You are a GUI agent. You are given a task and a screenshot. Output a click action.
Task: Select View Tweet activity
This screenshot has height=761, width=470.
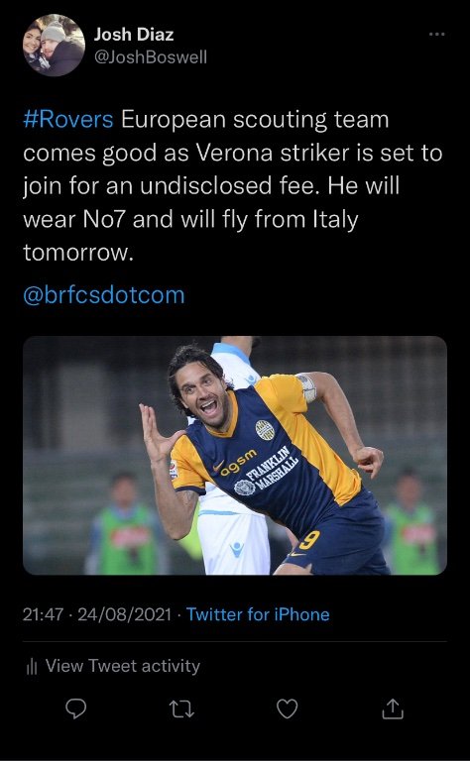(122, 666)
